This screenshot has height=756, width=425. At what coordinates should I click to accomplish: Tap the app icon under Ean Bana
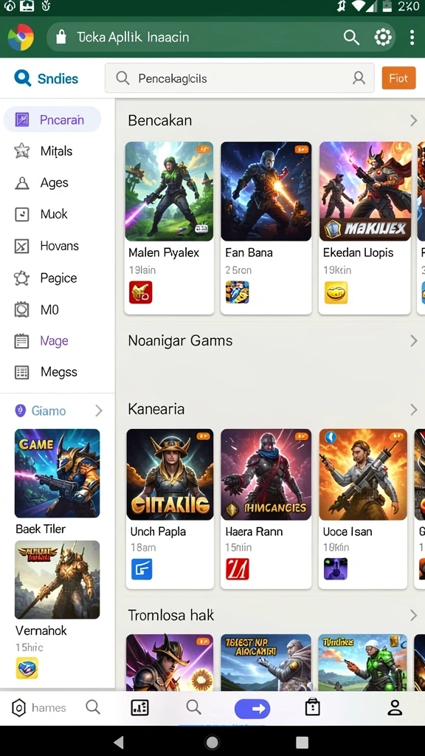238,292
